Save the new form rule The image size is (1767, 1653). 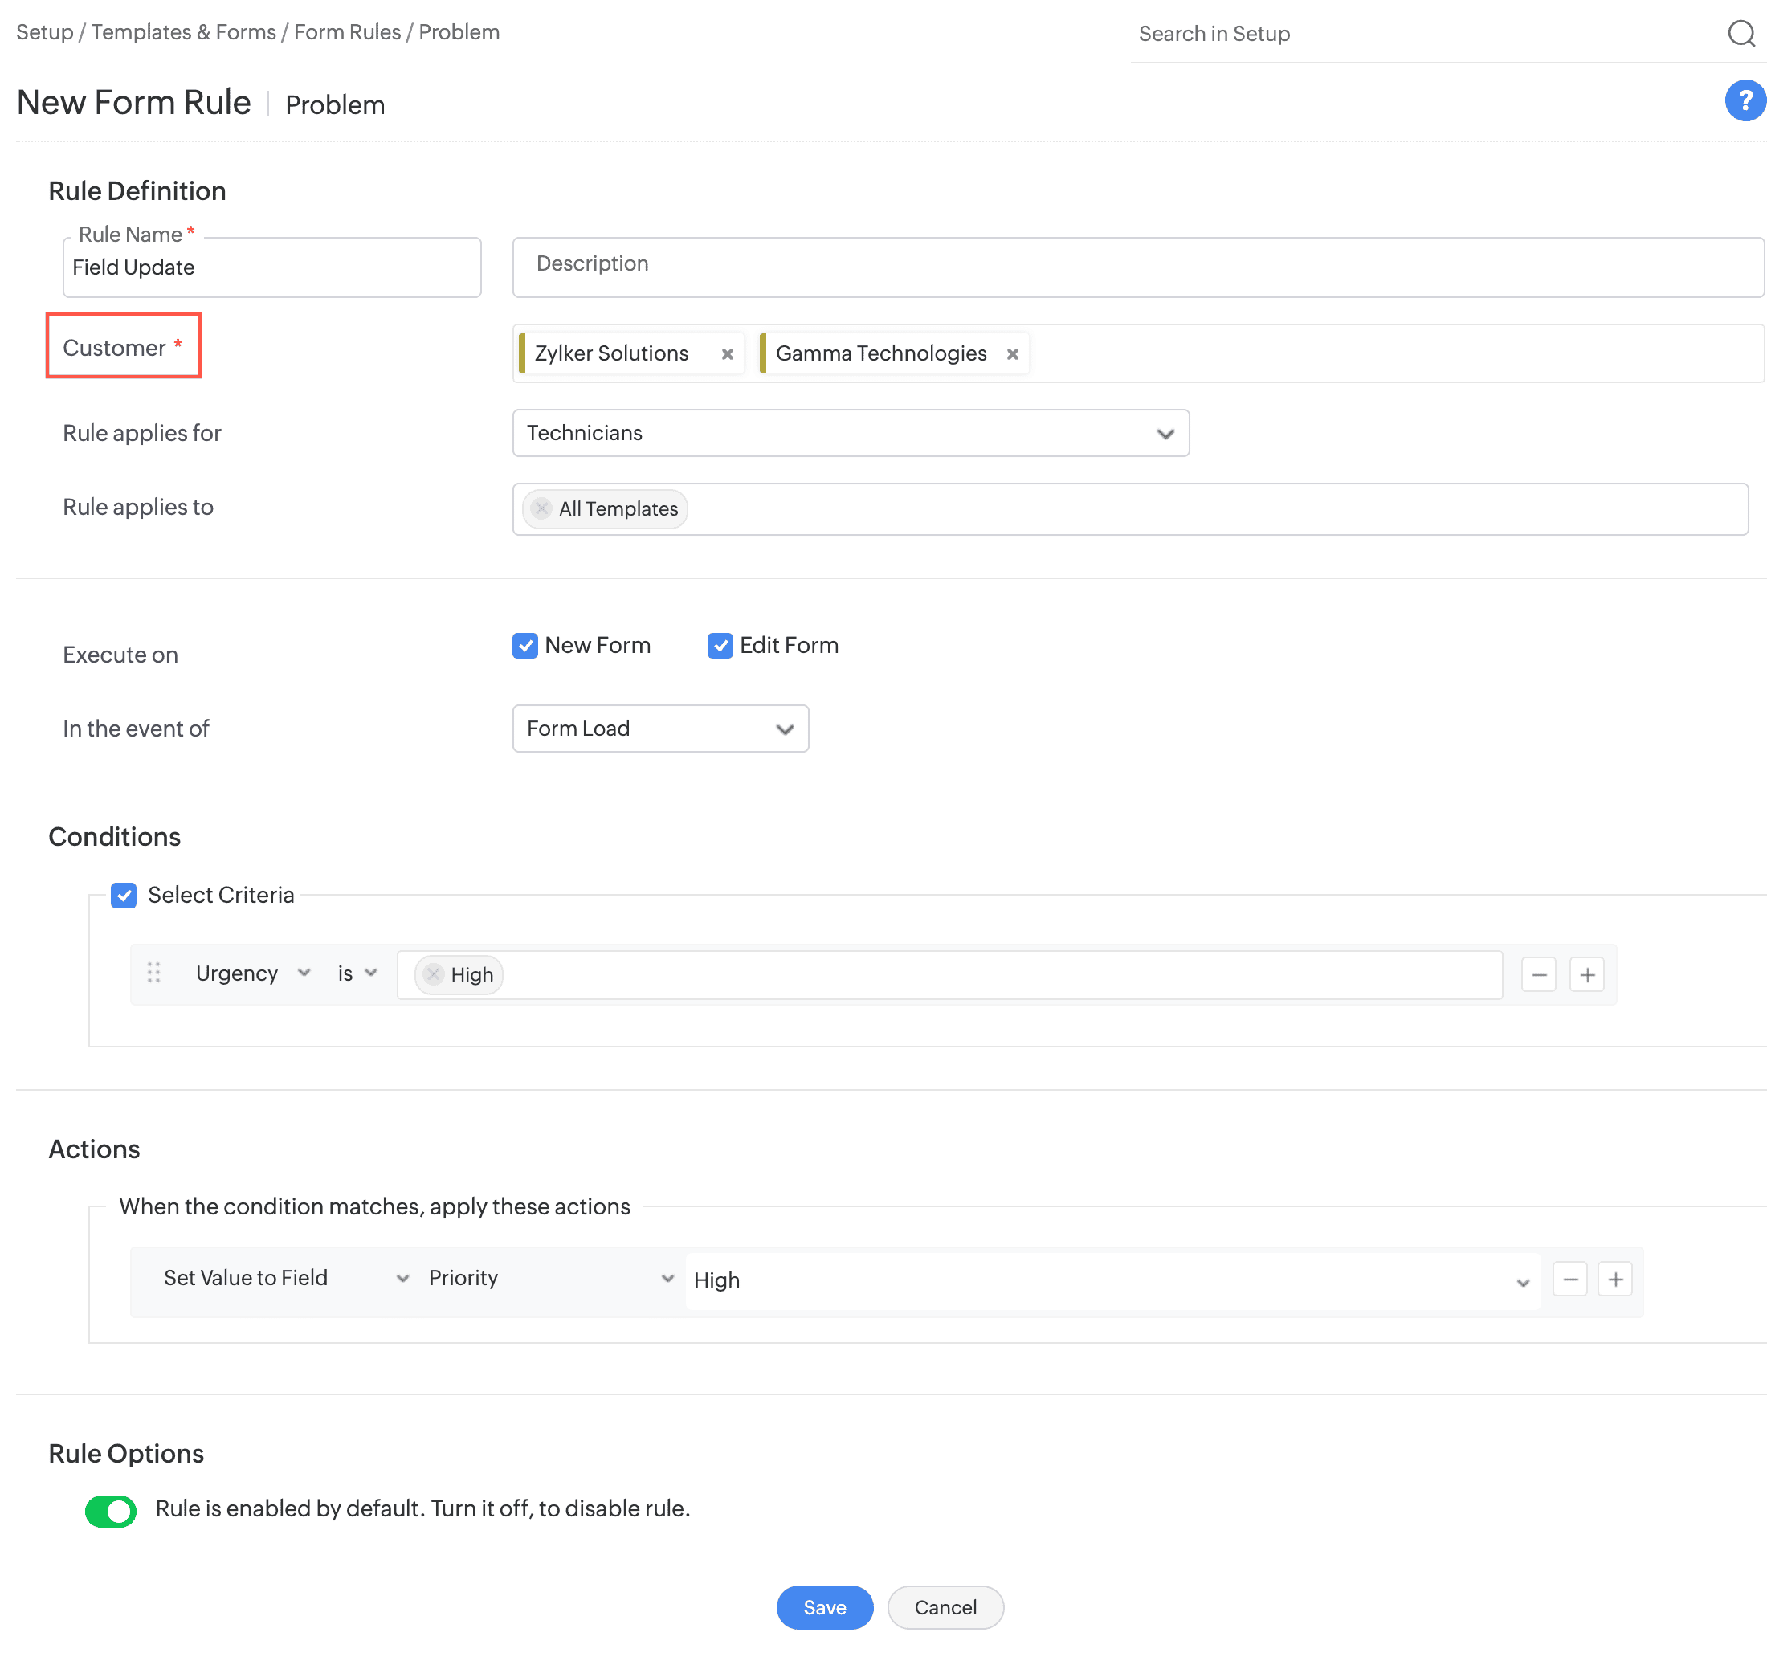824,1606
